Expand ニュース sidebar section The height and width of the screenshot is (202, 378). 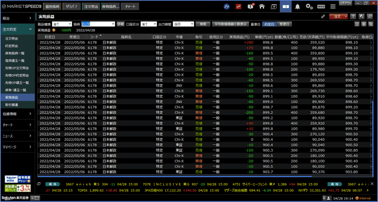[17, 136]
